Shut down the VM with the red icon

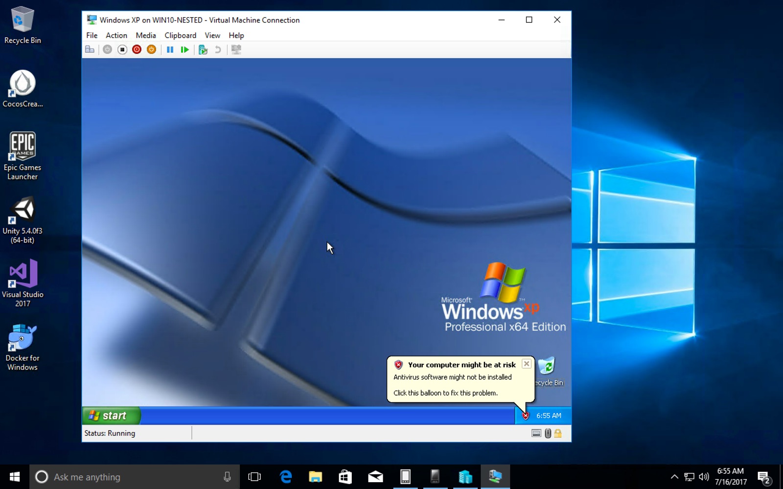click(x=137, y=49)
